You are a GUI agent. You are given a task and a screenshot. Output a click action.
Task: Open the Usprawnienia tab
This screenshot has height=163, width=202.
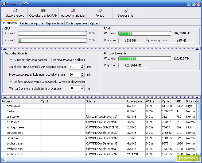(x=55, y=23)
